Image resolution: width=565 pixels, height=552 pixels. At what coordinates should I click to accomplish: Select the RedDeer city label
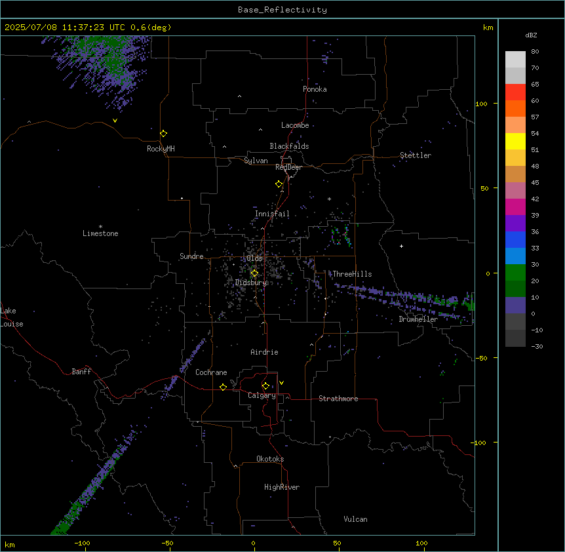[288, 167]
